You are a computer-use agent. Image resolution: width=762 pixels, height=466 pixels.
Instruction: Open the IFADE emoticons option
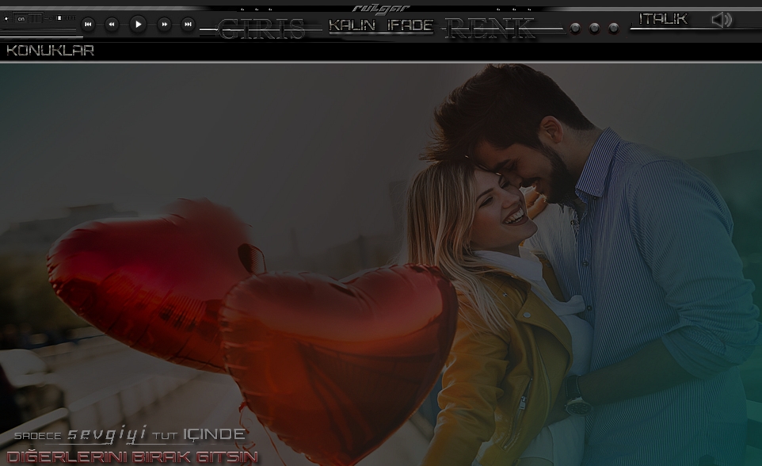pos(410,25)
